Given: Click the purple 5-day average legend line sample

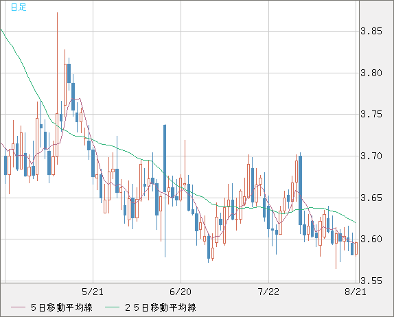Looking at the screenshot, I should [18, 307].
